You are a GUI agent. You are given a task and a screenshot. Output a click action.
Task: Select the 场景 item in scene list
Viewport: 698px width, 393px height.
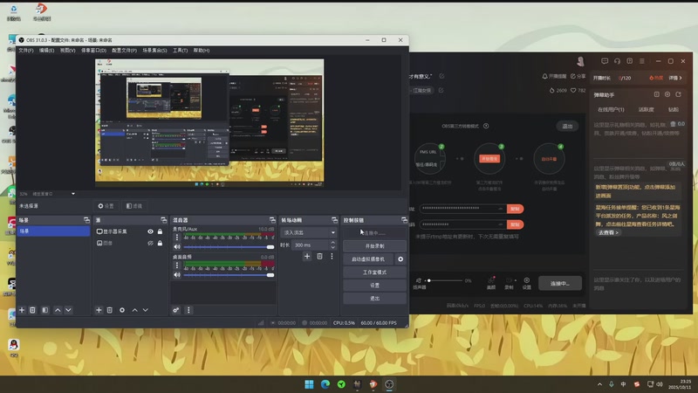coord(53,231)
